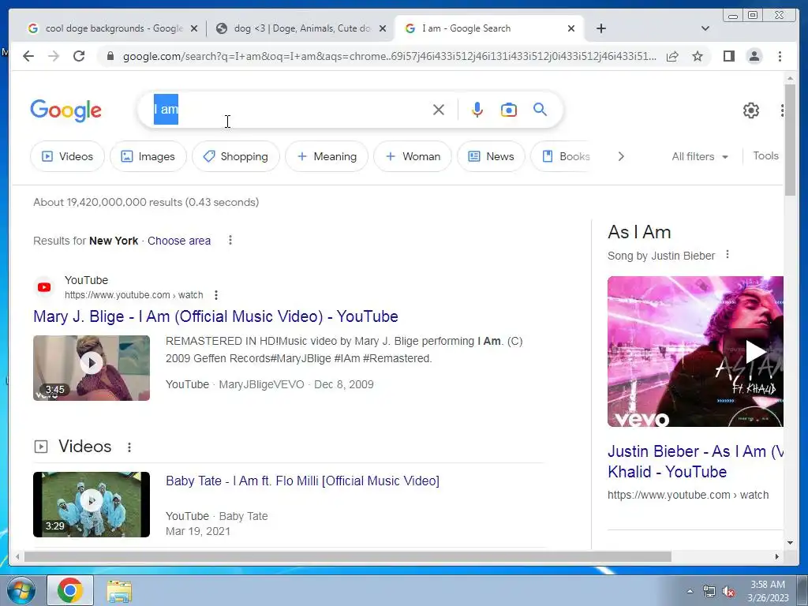
Task: Open Mary J. Blige I Am result
Action: 215,316
